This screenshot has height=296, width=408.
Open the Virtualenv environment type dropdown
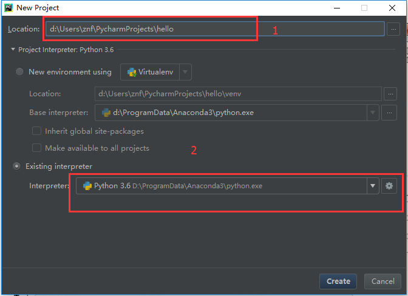(x=185, y=72)
